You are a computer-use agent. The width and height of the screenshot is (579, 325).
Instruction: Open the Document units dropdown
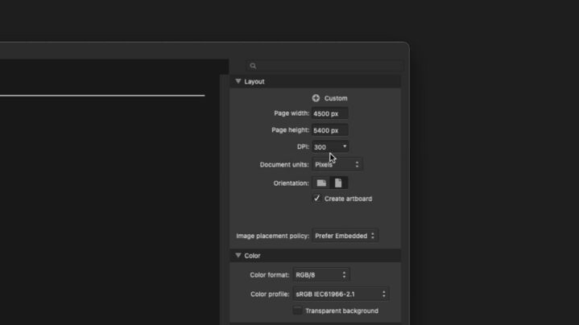click(x=337, y=165)
